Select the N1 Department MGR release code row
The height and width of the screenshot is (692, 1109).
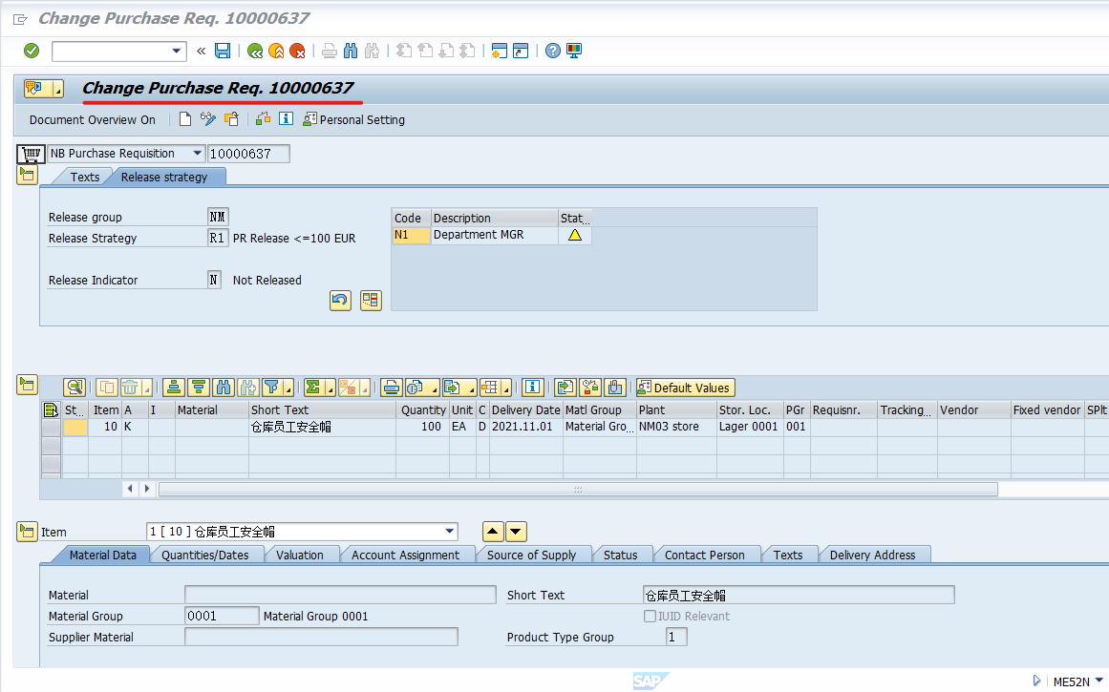pyautogui.click(x=409, y=235)
